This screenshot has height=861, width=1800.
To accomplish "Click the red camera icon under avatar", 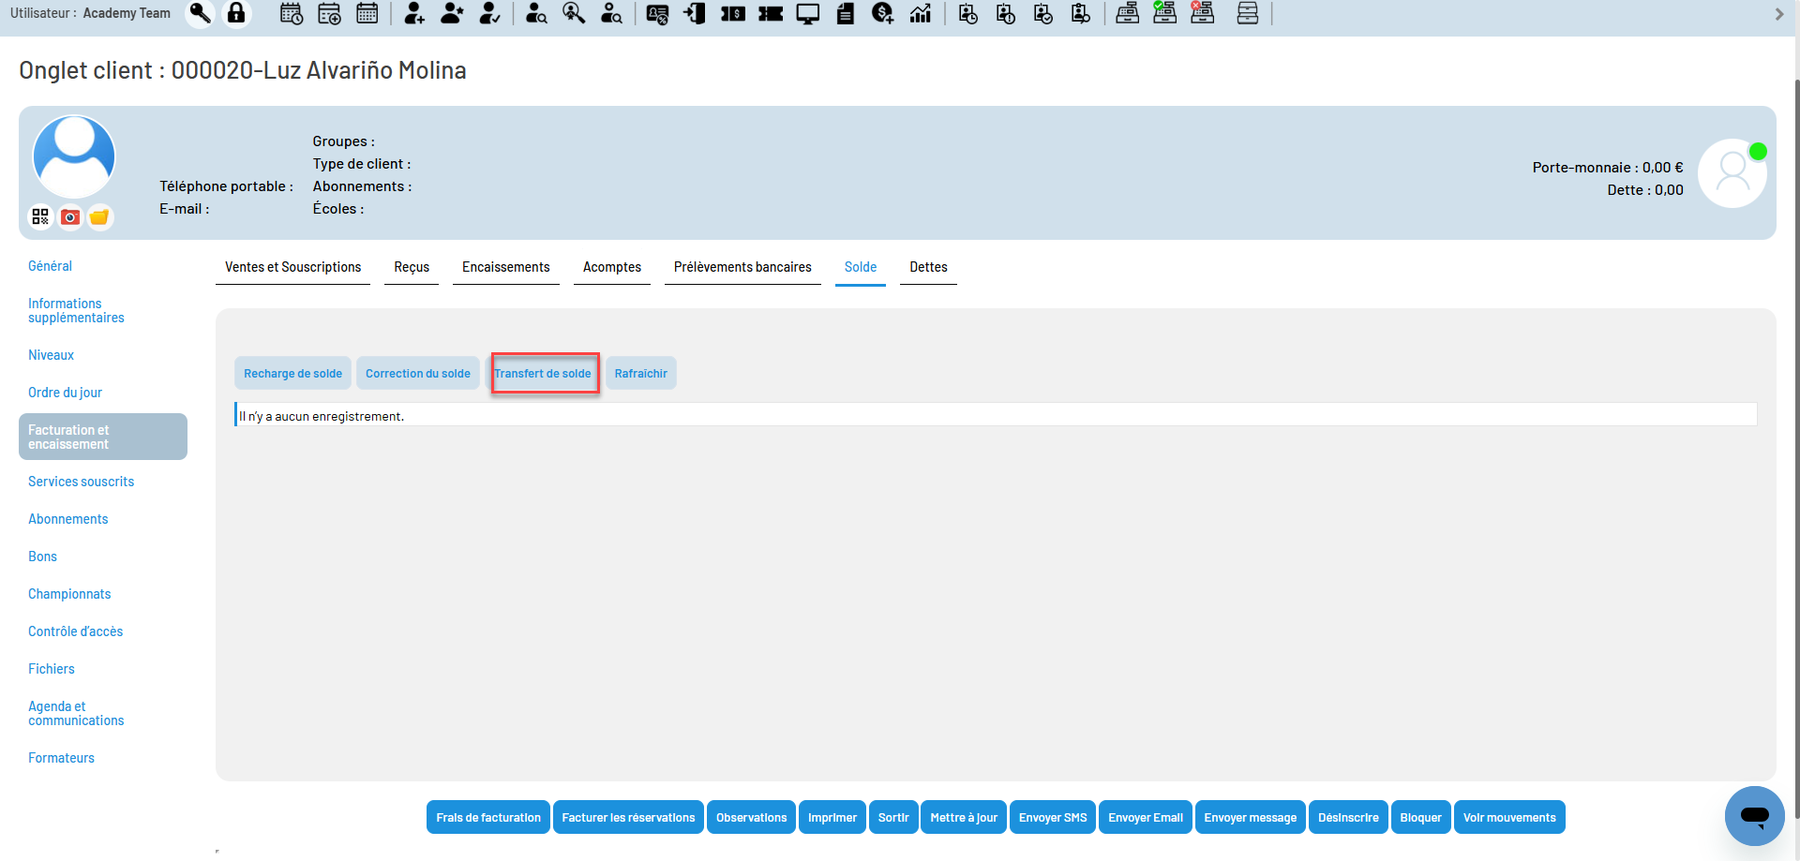I will [70, 217].
